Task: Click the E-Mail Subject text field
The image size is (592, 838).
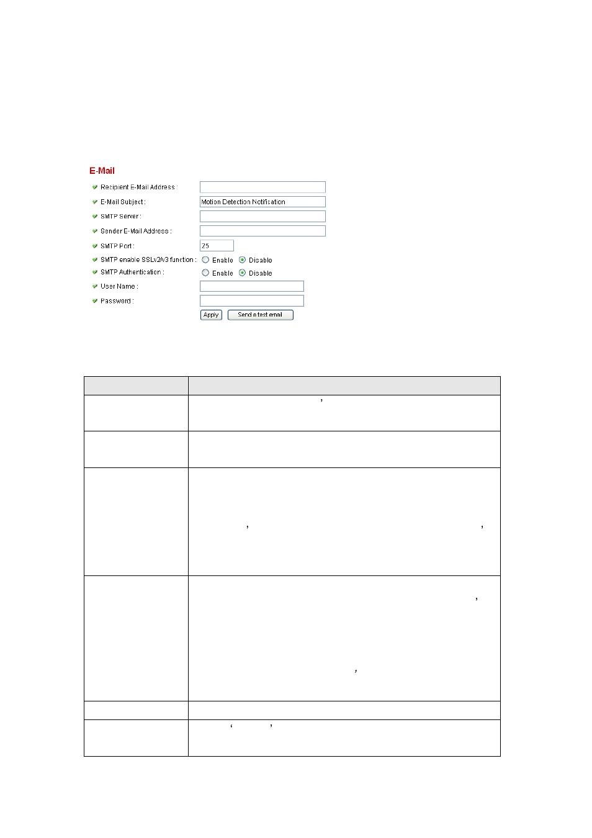Action: tap(262, 202)
